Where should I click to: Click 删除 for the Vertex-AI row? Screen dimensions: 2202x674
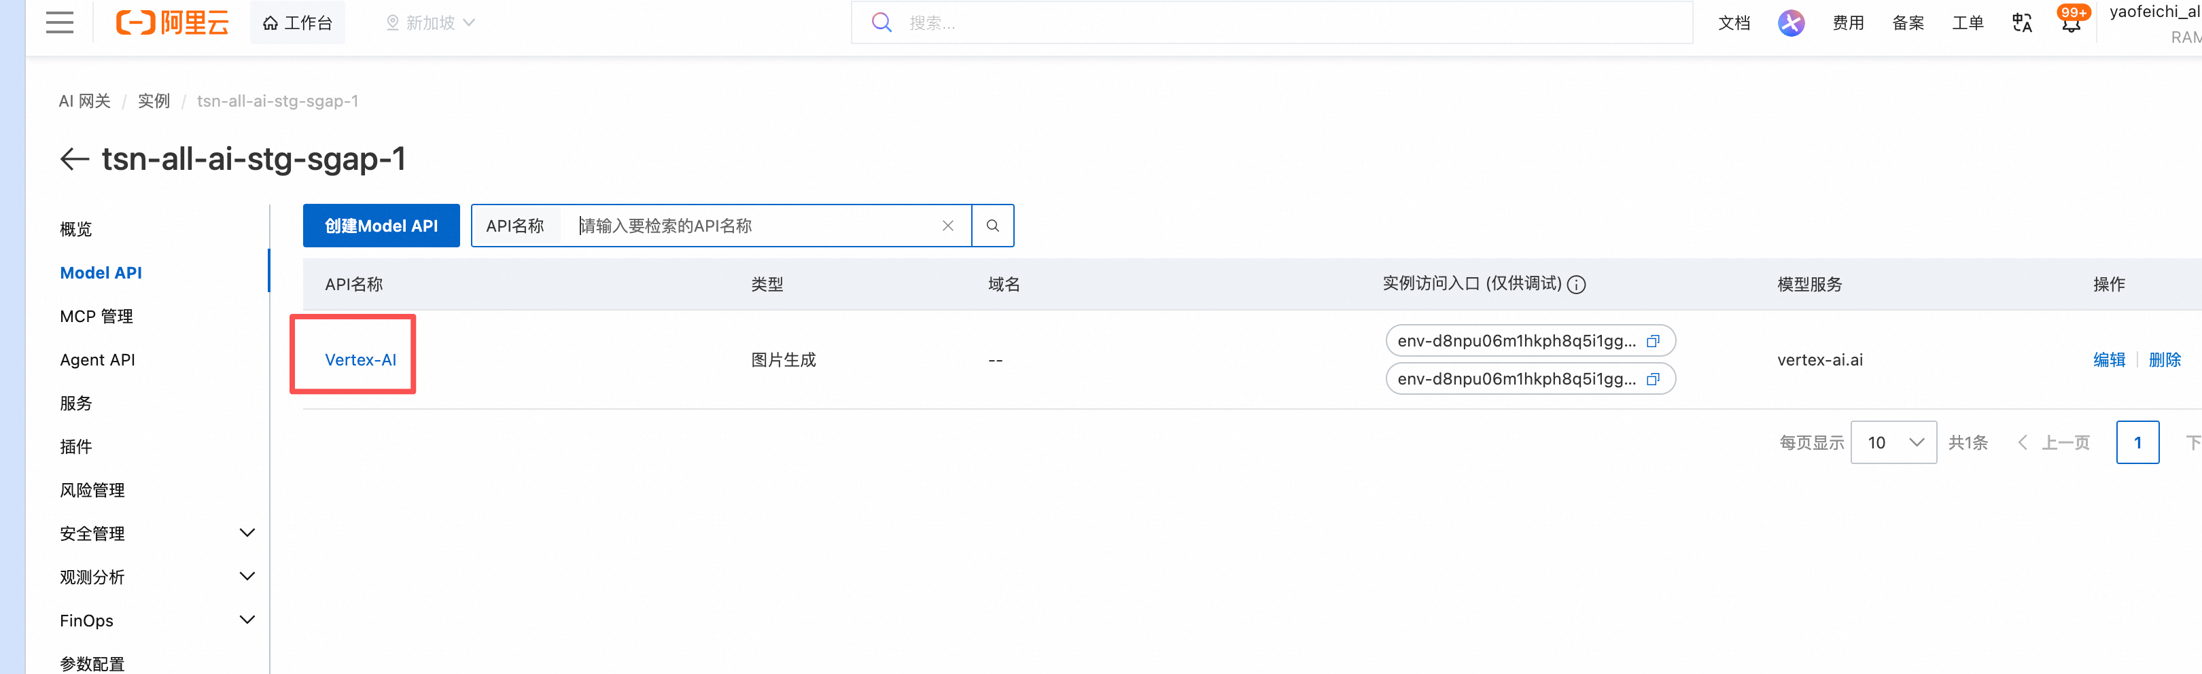2165,359
